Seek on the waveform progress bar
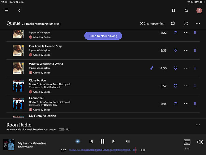 103,150
